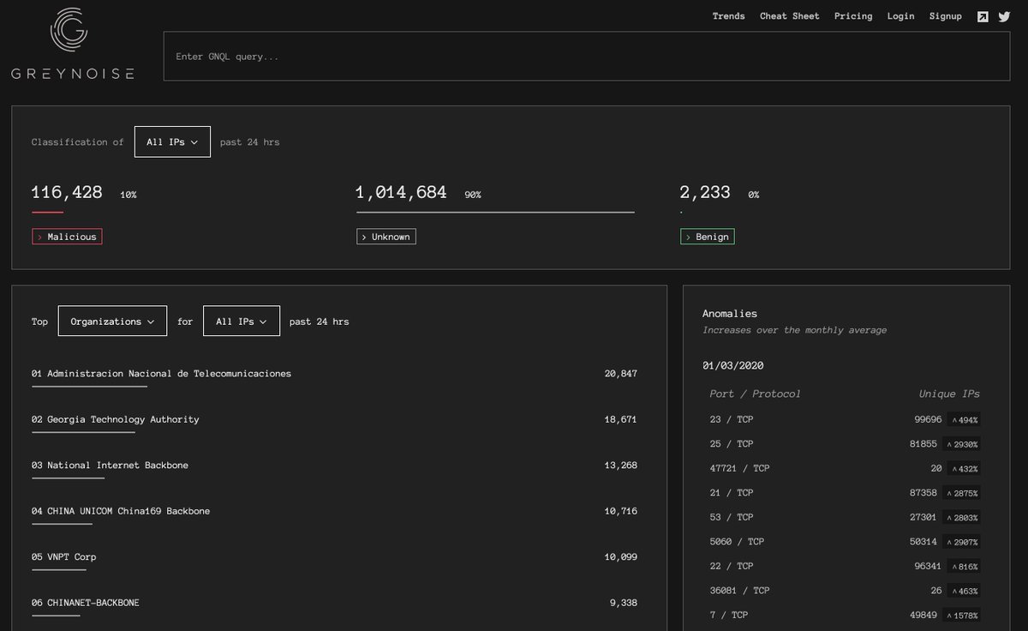Click the Benign classification button
1028x631 pixels.
pyautogui.click(x=707, y=237)
